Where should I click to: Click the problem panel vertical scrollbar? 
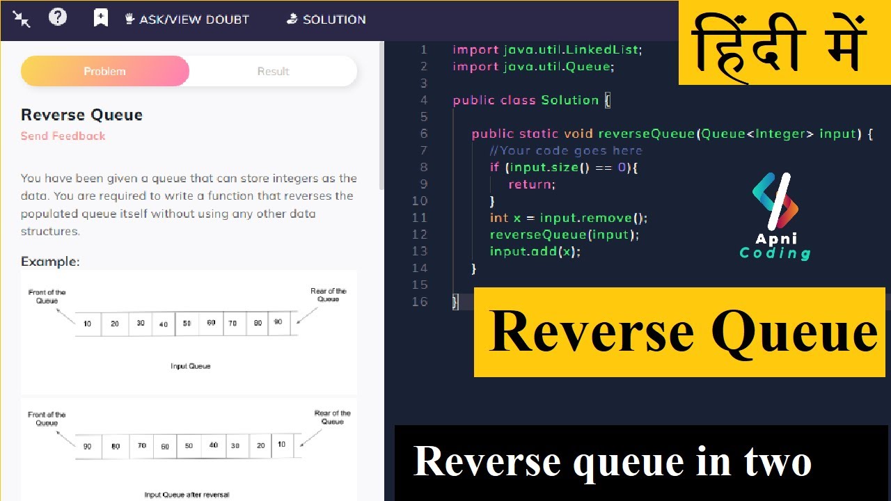coord(381,116)
